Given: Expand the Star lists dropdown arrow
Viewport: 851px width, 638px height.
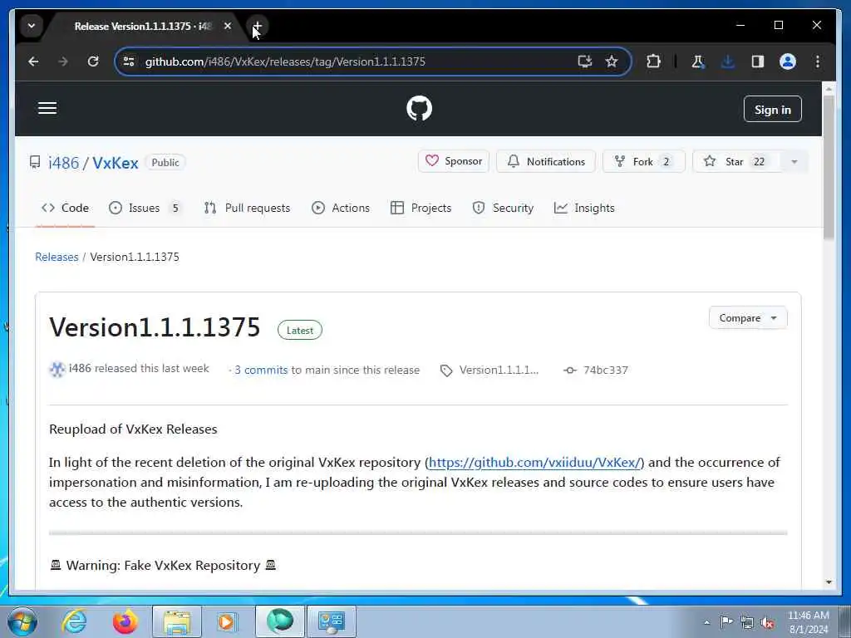Looking at the screenshot, I should tap(794, 162).
